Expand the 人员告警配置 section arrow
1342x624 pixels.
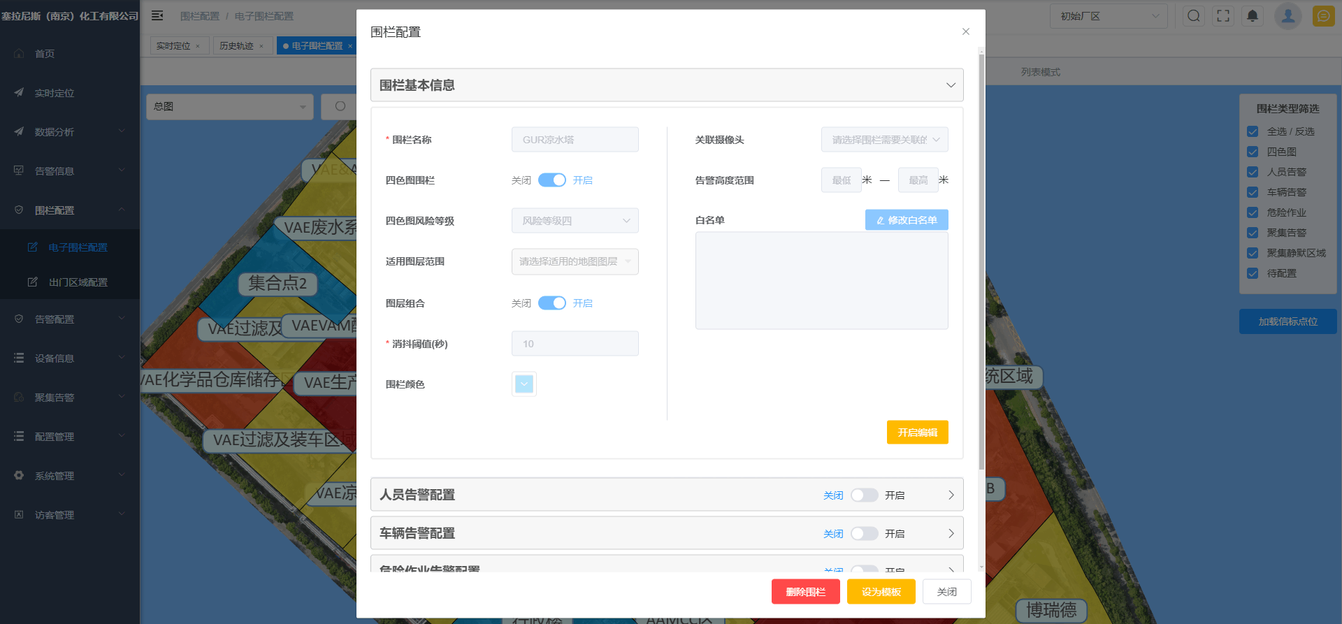951,495
